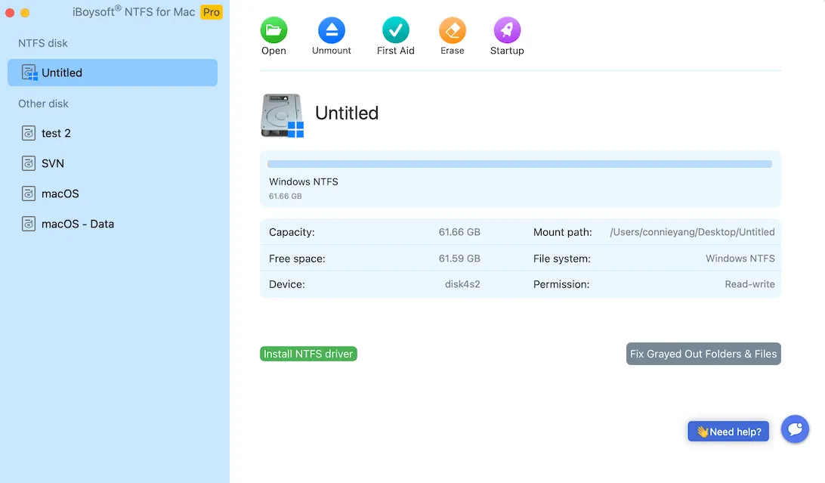
Task: Click the orange Erase icon
Action: pos(452,31)
